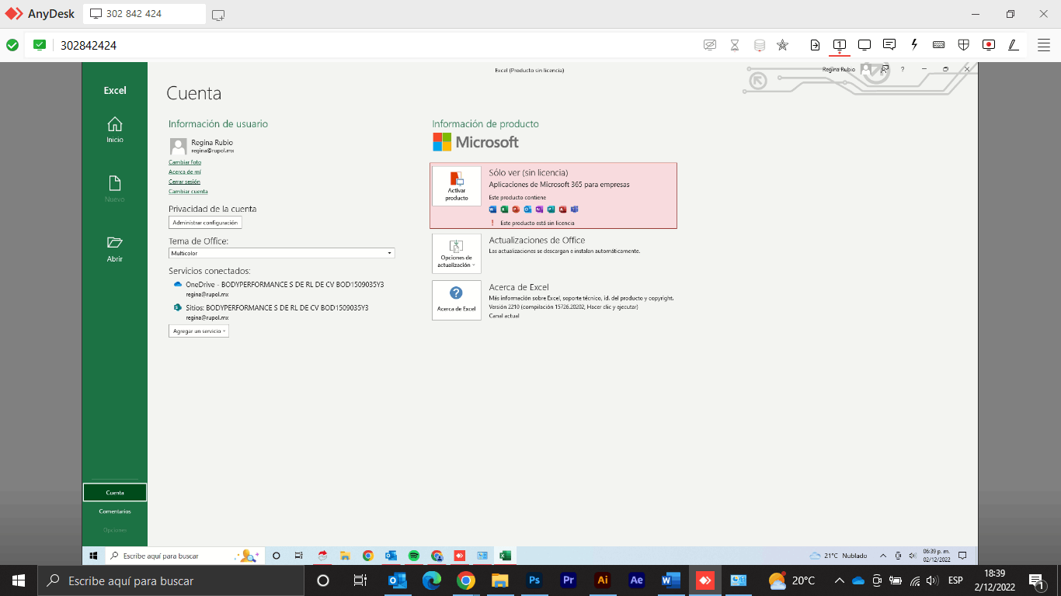The width and height of the screenshot is (1061, 596).
Task: Click Versión 2210 build text
Action: click(x=563, y=307)
